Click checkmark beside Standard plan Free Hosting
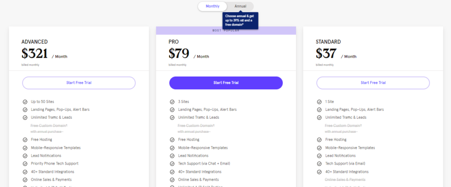Image resolution: width=451 pixels, height=187 pixels. point(319,139)
